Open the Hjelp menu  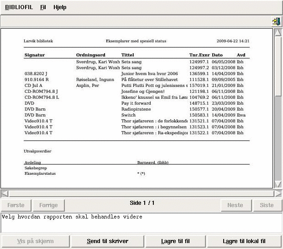(60, 7)
